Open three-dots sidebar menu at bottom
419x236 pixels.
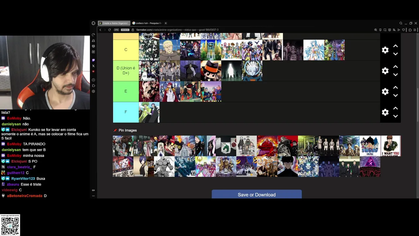tap(93, 196)
